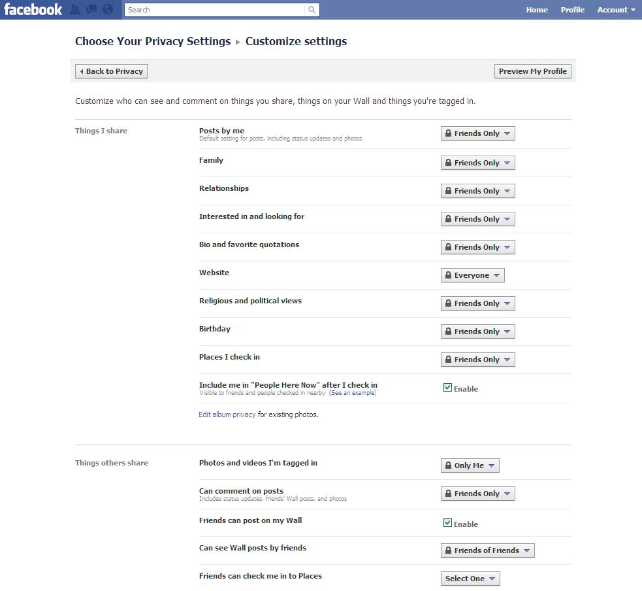The width and height of the screenshot is (642, 591).
Task: Open the Edit album privacy link
Action: pyautogui.click(x=227, y=414)
